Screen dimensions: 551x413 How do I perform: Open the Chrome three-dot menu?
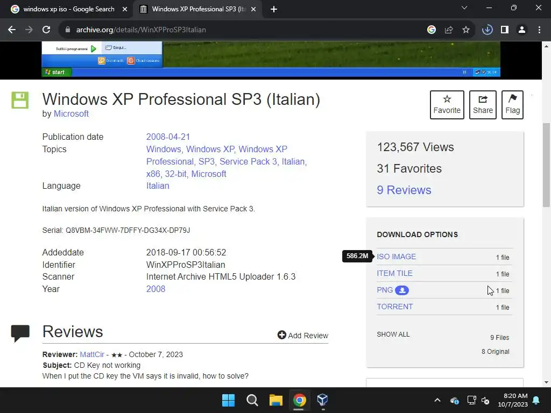[x=539, y=30]
